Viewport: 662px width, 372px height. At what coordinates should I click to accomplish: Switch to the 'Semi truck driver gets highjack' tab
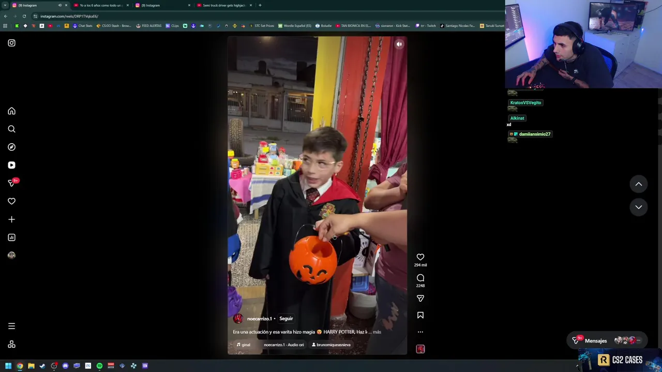223,5
